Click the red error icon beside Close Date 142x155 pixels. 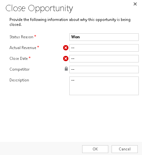click(66, 59)
